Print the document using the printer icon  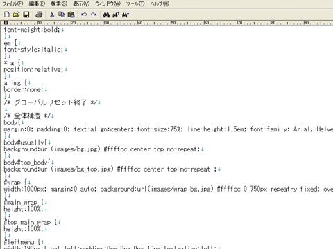39,15
